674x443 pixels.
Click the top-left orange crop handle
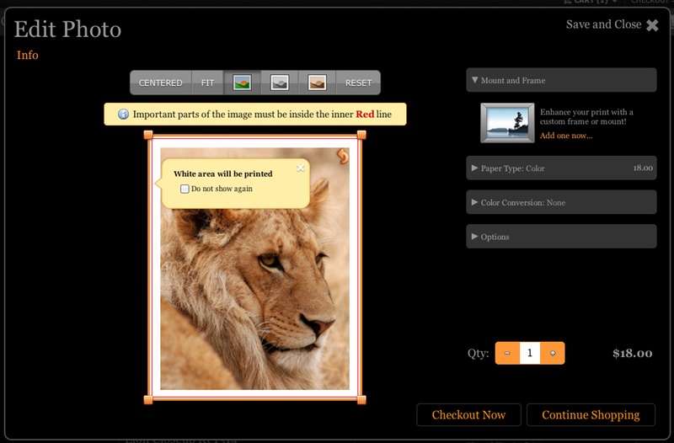148,135
